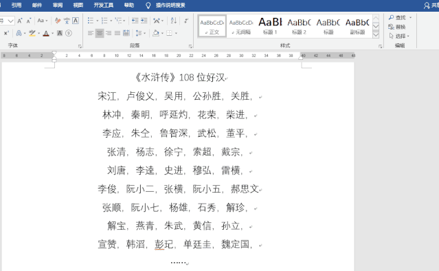Apply the 标题 1 style
This screenshot has width=439, height=271.
click(x=270, y=26)
